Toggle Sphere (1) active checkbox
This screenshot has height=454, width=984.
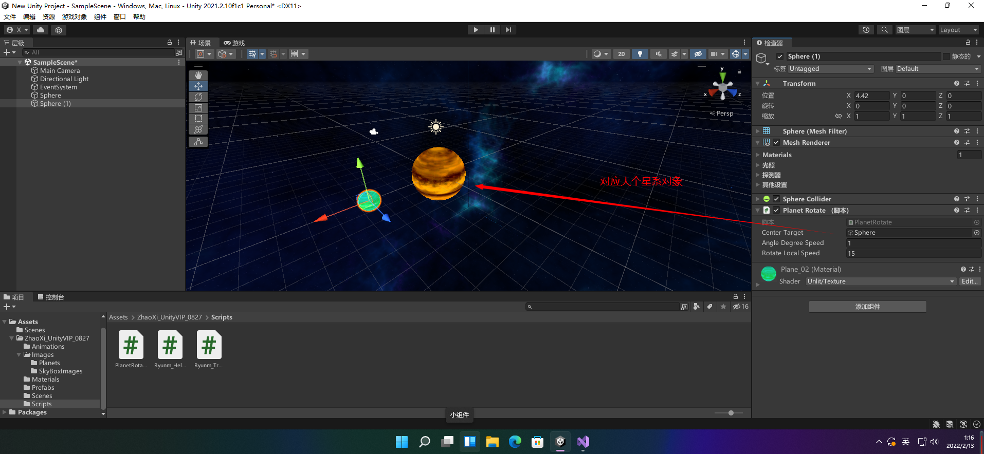[780, 56]
